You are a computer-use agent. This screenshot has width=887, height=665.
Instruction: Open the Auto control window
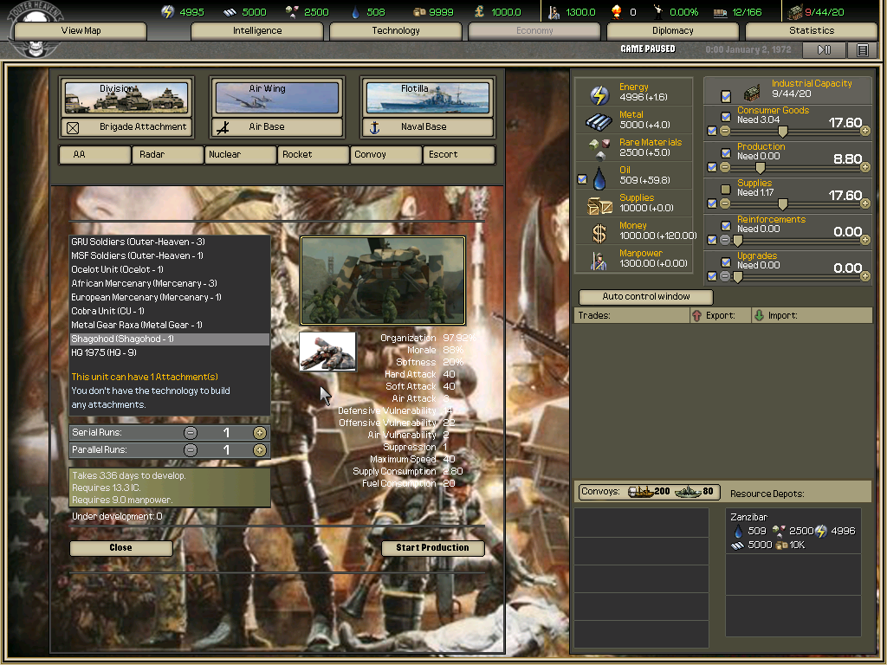(646, 296)
